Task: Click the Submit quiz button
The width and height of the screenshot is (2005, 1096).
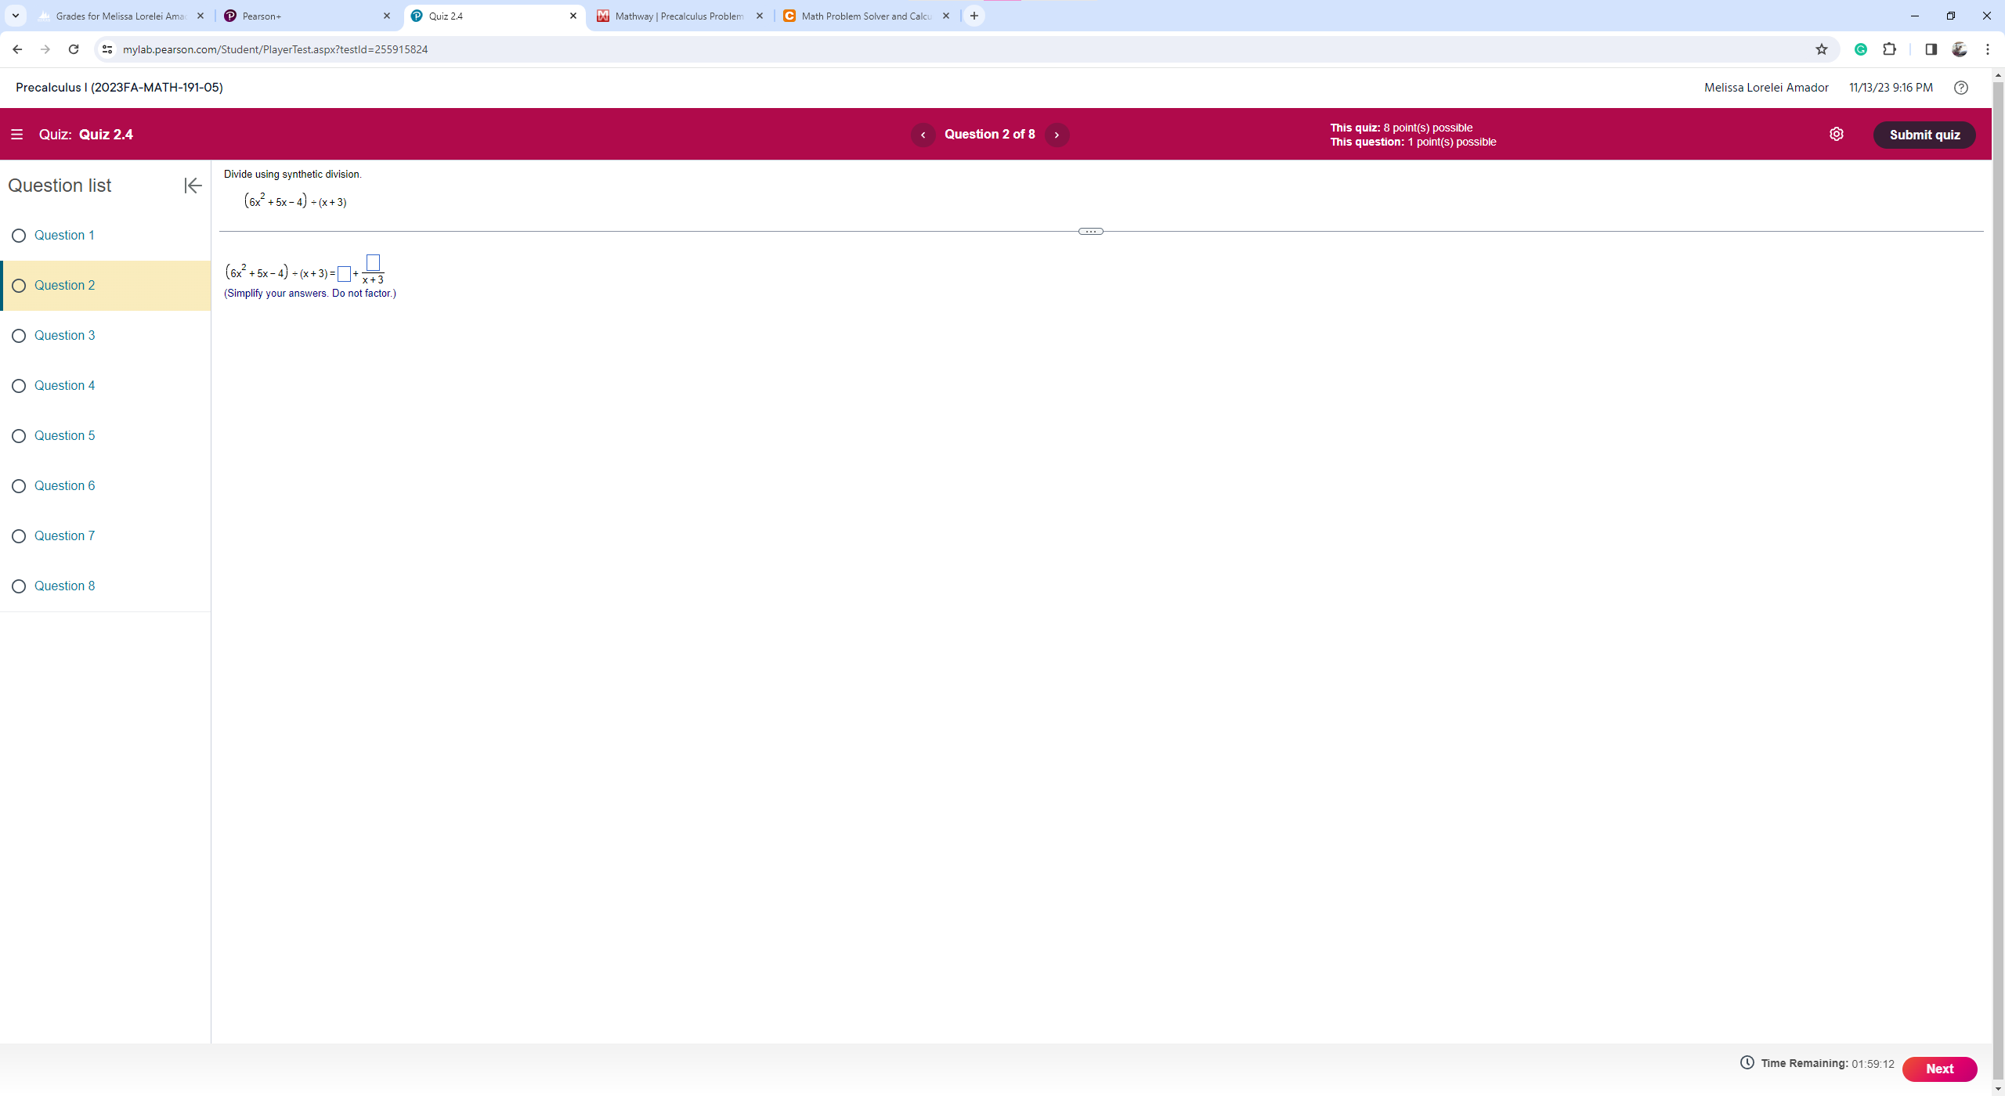Action: pyautogui.click(x=1924, y=135)
